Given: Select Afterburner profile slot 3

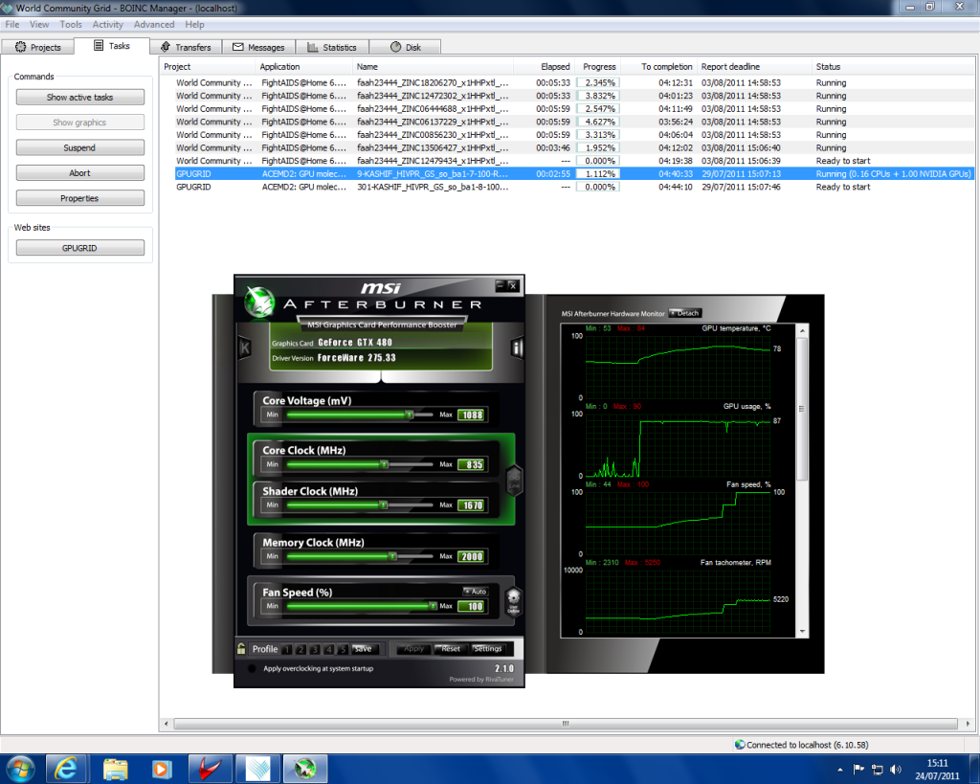Looking at the screenshot, I should [314, 650].
